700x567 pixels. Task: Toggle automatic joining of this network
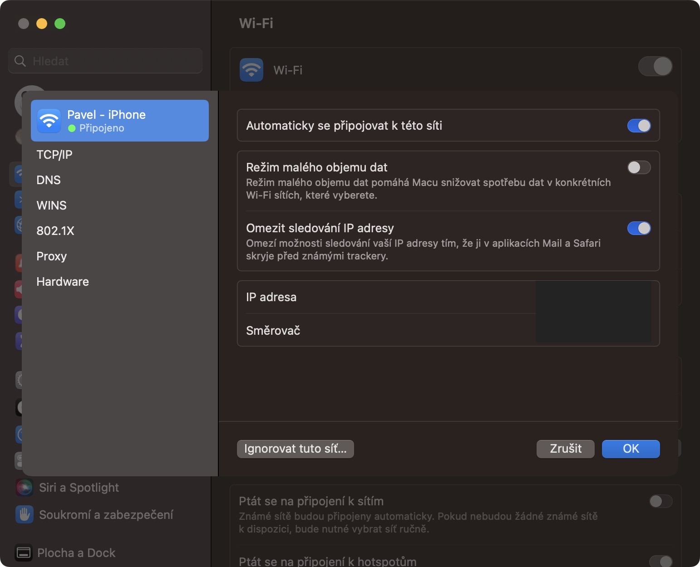pos(639,126)
